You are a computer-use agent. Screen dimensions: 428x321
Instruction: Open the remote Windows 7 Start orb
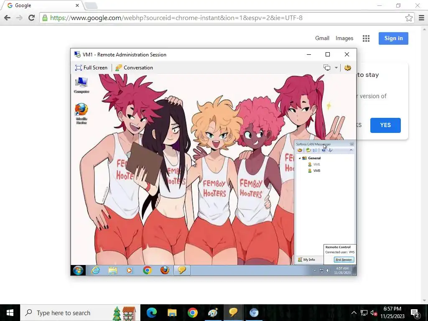coord(78,270)
